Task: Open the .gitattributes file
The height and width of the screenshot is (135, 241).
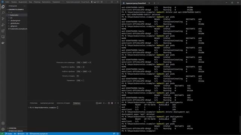Action: 17,23
